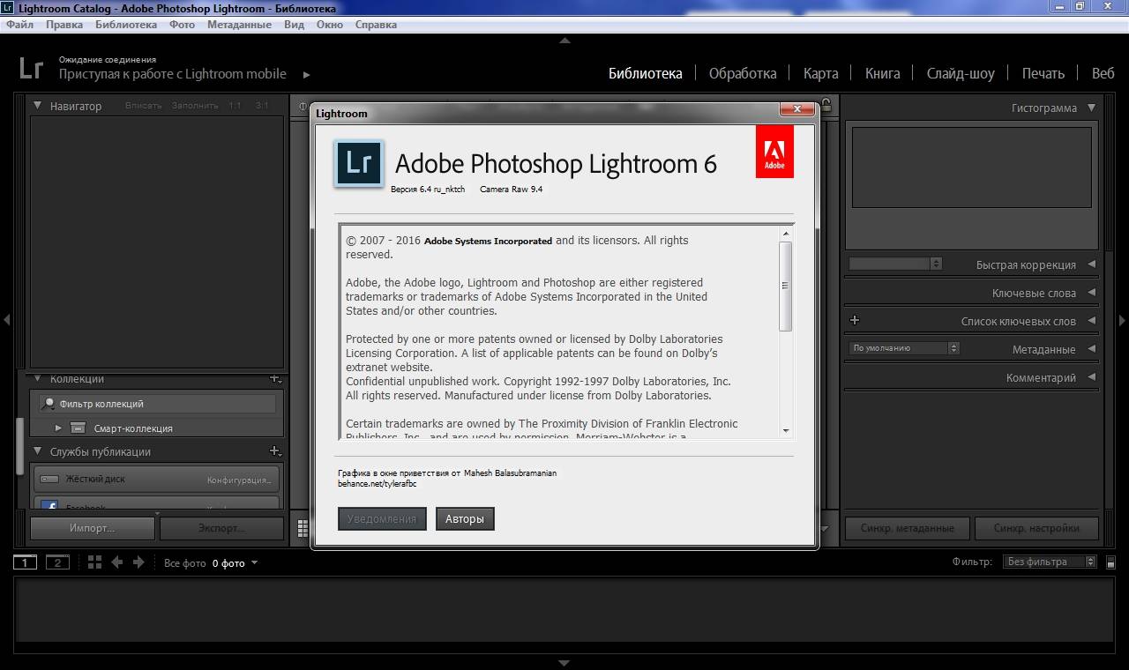Click the Lr app icon in the About dialog
Viewport: 1129px width, 670px height.
[x=358, y=163]
